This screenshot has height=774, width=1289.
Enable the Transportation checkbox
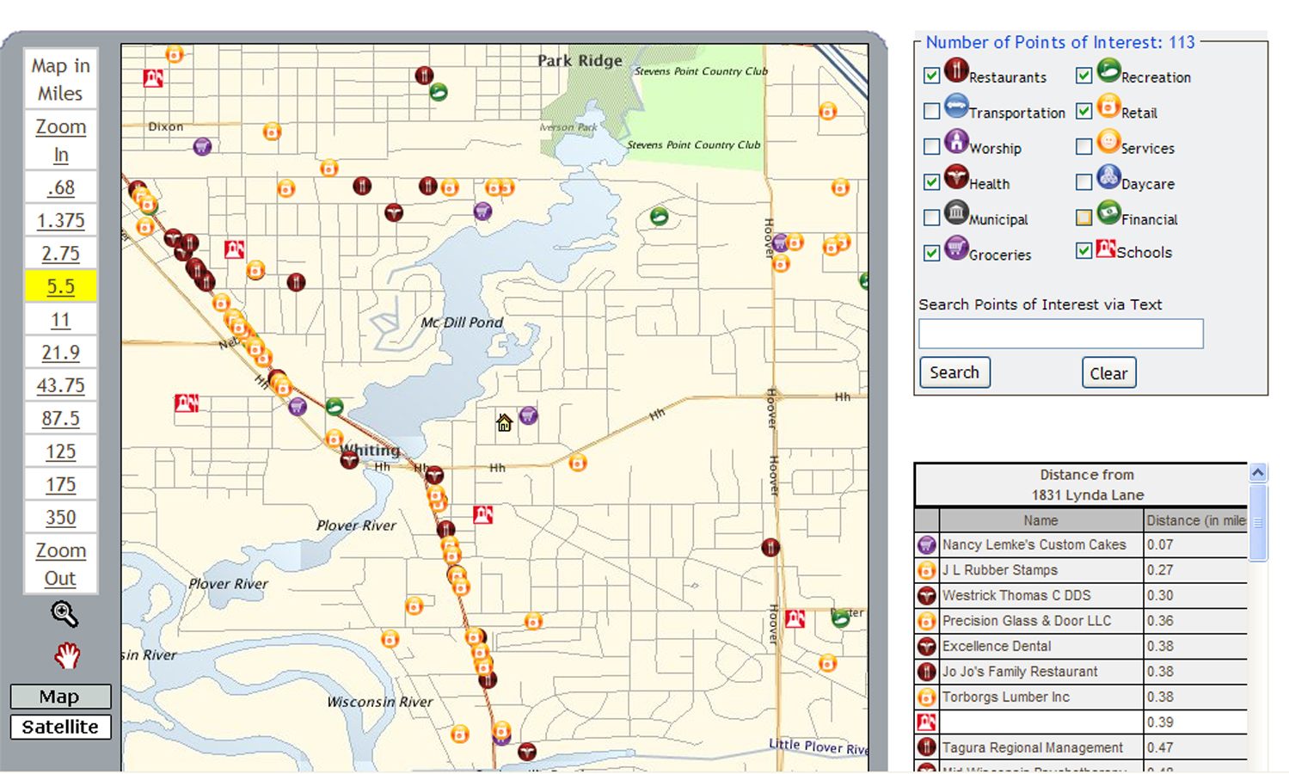(x=931, y=111)
